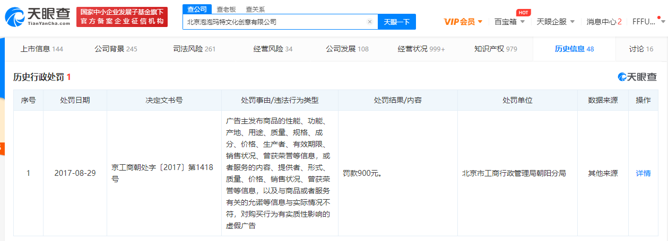Click the orange side tab at left edge

(2, 149)
